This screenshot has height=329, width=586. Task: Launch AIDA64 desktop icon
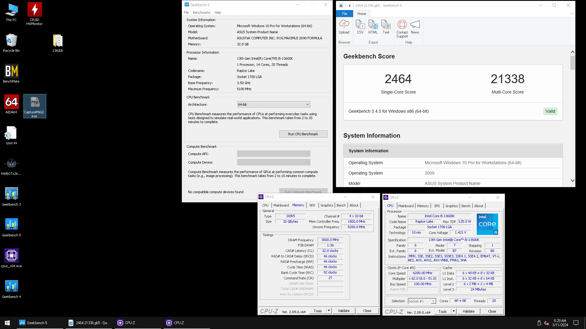11,104
